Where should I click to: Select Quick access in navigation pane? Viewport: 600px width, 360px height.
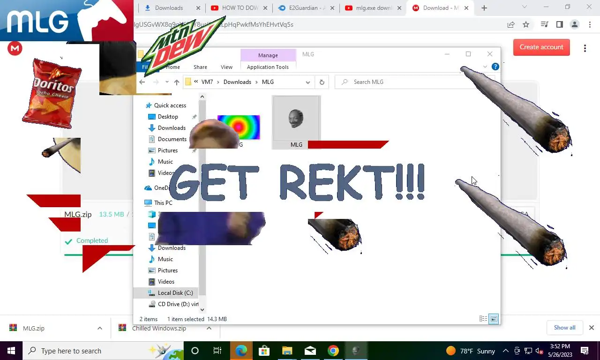pos(170,105)
